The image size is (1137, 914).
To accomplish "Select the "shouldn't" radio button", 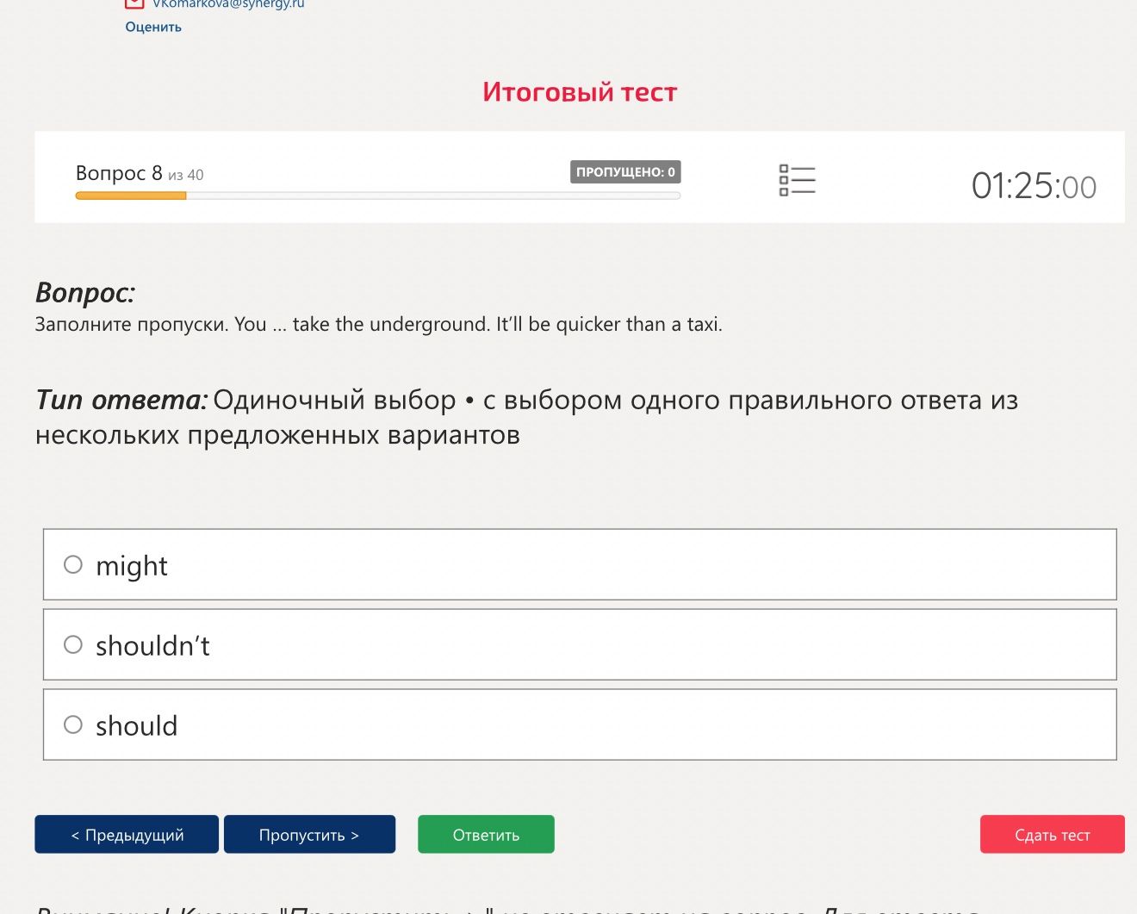I will [x=73, y=644].
